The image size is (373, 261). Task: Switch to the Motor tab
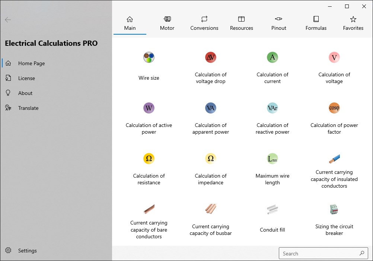pyautogui.click(x=167, y=23)
